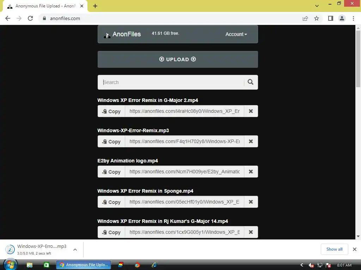Viewport: 361px width, 270px height.
Task: Click title Rj Kumar's G-Major 14.mp4
Action: click(x=163, y=221)
